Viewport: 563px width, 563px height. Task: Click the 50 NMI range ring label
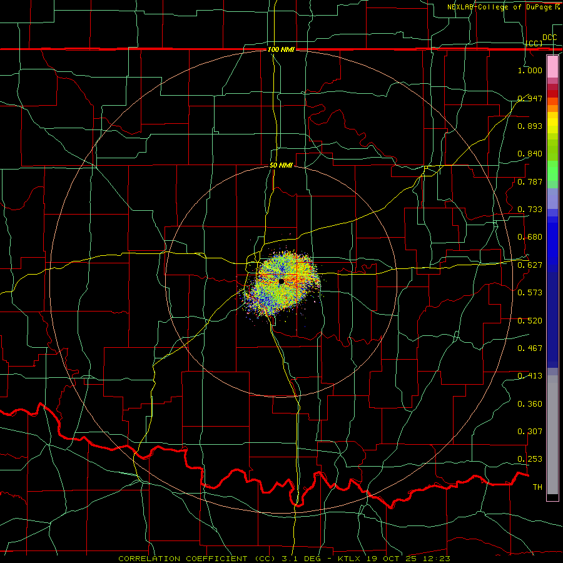click(281, 165)
